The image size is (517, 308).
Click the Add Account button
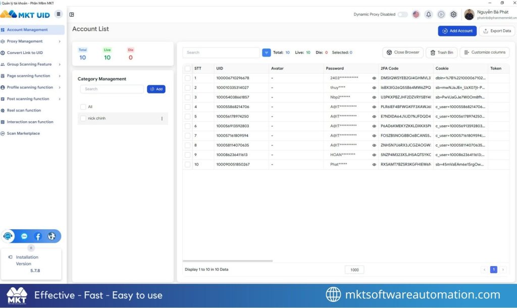coord(457,31)
